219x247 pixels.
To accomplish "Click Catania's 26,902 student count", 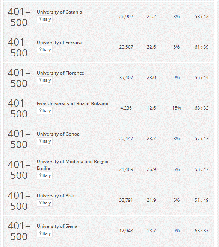I will (x=126, y=17).
